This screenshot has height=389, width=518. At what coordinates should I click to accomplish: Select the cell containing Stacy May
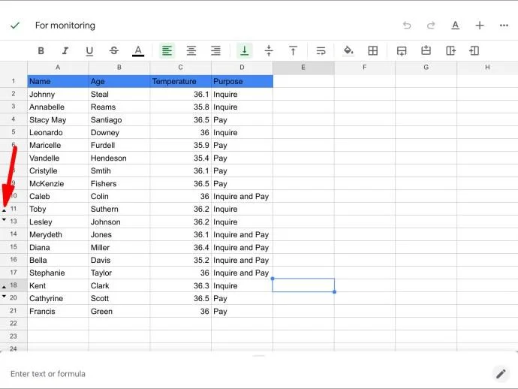pyautogui.click(x=58, y=119)
